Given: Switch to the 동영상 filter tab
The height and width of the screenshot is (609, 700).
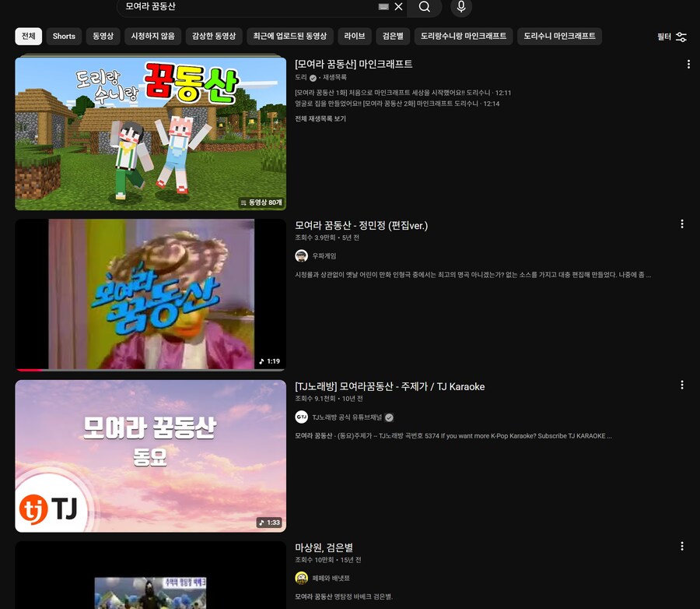Looking at the screenshot, I should (102, 37).
